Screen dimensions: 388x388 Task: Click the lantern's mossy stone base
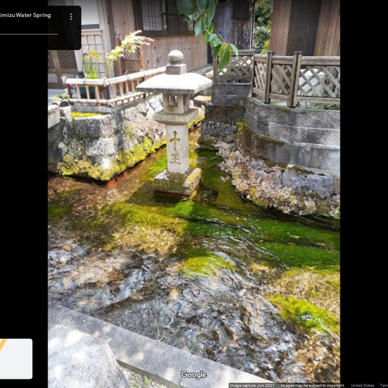[177, 181]
